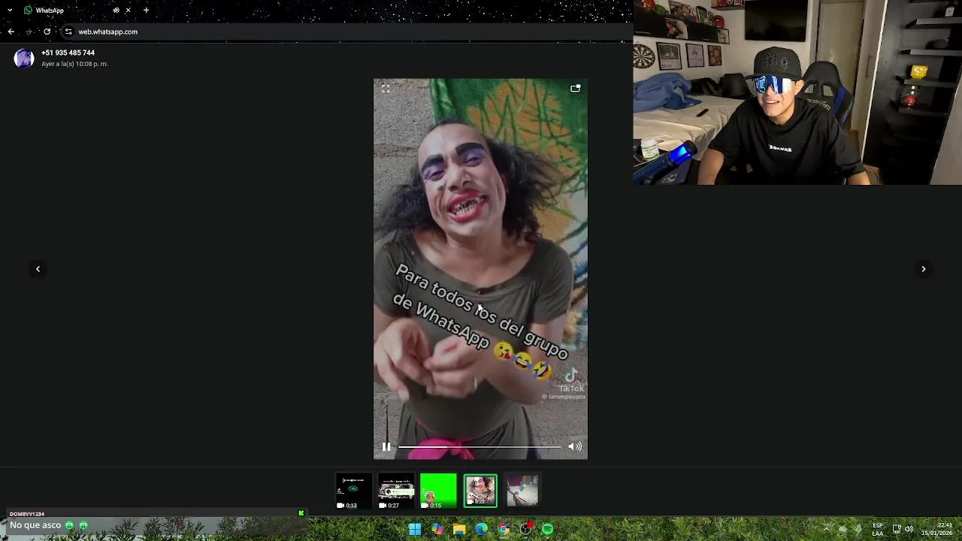Go to previous media with left arrow

tap(38, 269)
